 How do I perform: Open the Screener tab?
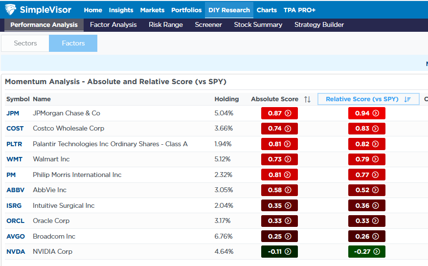point(208,25)
